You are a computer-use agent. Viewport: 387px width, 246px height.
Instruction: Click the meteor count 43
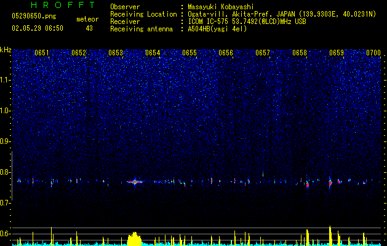(x=89, y=28)
